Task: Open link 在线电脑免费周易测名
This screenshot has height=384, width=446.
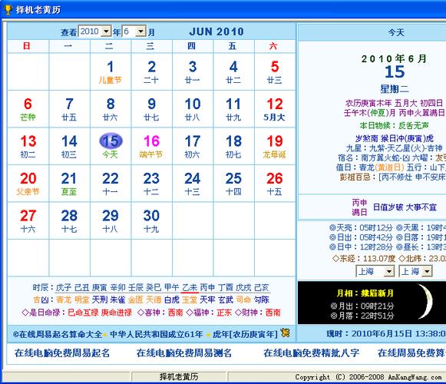Action: click(184, 353)
